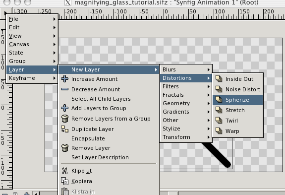Open the Edit submenu
Viewport: 285px width, 195px height.
pos(32,27)
